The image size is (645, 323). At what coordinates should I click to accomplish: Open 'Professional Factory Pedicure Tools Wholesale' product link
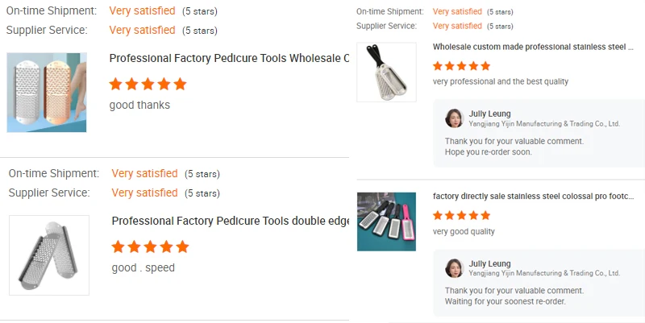pyautogui.click(x=229, y=58)
